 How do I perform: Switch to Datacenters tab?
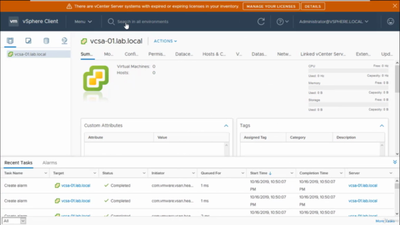[184, 54]
